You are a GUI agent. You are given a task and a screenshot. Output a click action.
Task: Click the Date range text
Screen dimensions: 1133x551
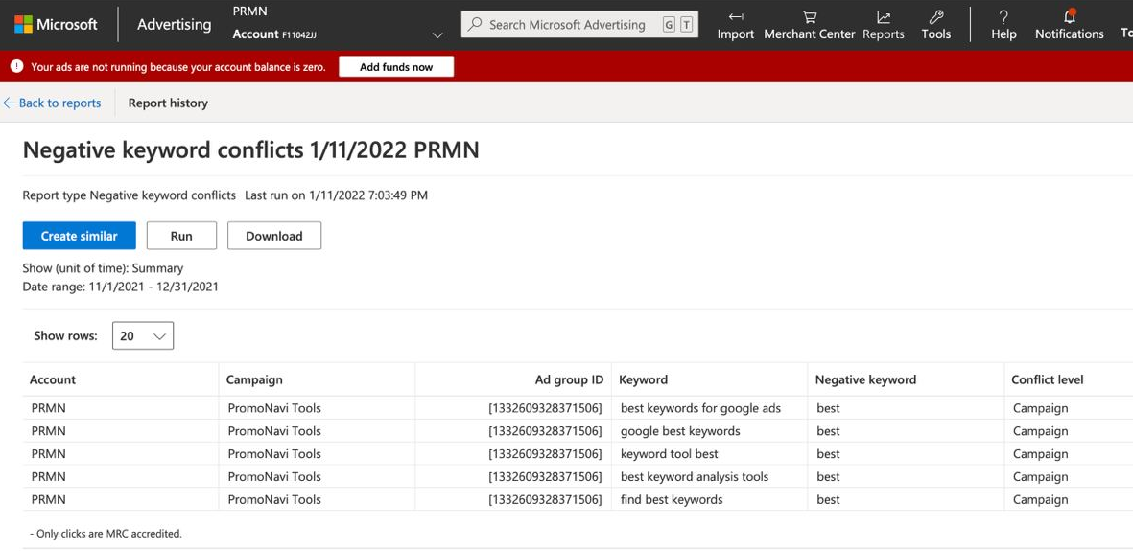click(121, 287)
